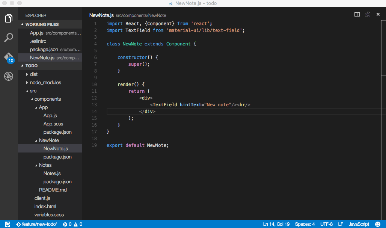Change indentation setting Spaces: 4

pyautogui.click(x=305, y=224)
